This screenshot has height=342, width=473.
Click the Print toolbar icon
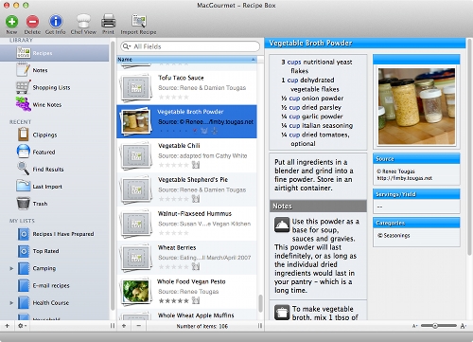pyautogui.click(x=108, y=21)
